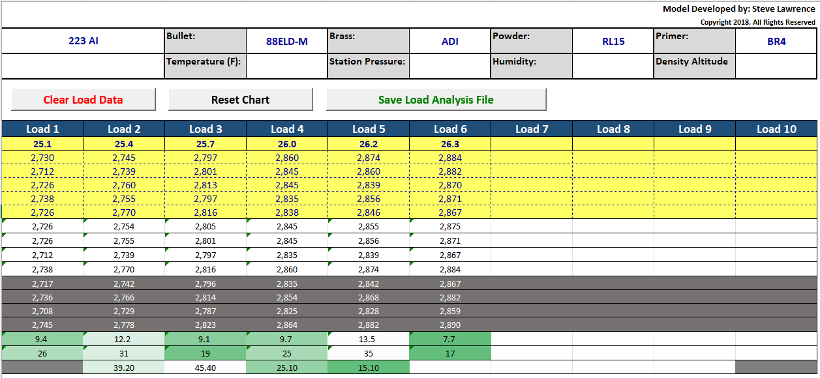Viewport: 820px width, 378px height.
Task: Edit the bullet field showing 88ELD-M
Action: [x=286, y=41]
